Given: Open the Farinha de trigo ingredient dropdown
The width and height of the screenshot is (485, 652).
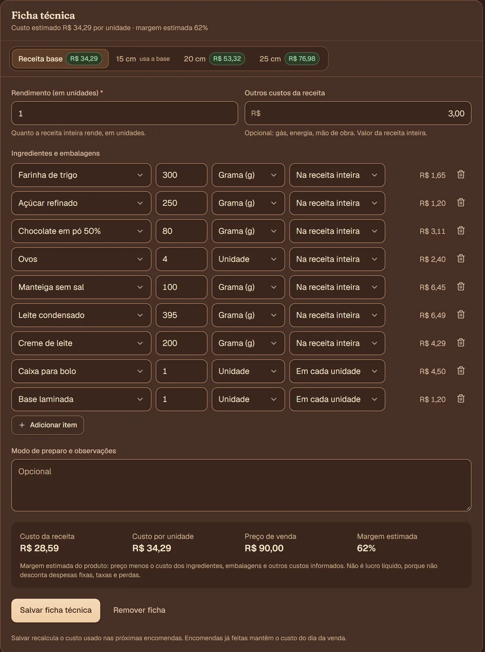Looking at the screenshot, I should click(x=81, y=175).
